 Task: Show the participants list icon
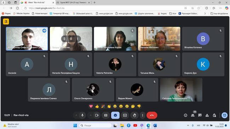point(193,115)
